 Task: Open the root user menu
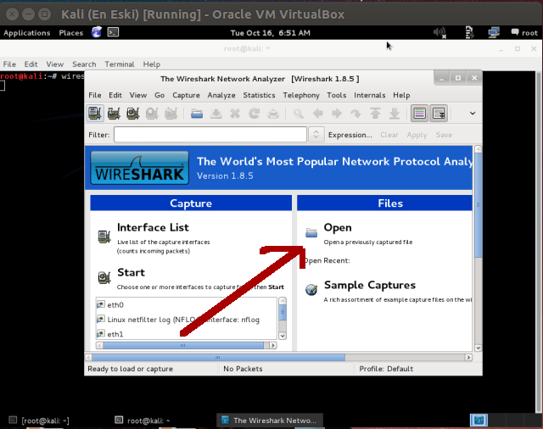524,33
